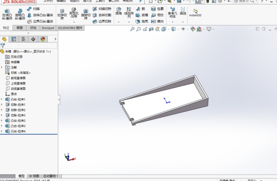Open the DisplayManager color-ball tab
This screenshot has height=181, width=277.
coord(43,39)
